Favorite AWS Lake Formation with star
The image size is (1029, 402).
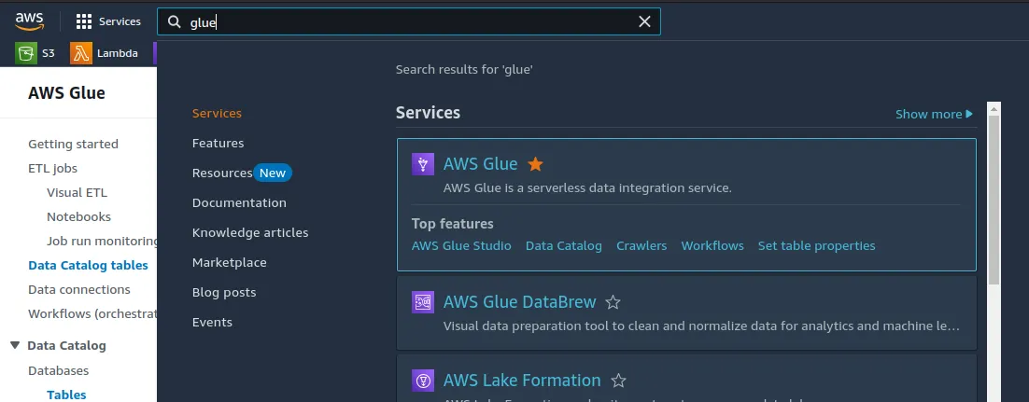click(x=617, y=381)
